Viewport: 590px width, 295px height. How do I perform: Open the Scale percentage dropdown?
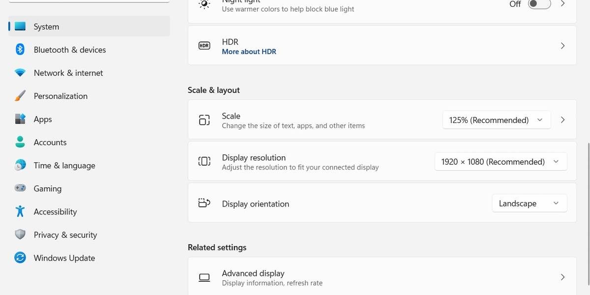tap(496, 120)
